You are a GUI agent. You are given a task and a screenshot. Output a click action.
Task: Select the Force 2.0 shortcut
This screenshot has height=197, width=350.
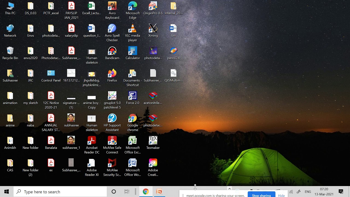(x=133, y=98)
